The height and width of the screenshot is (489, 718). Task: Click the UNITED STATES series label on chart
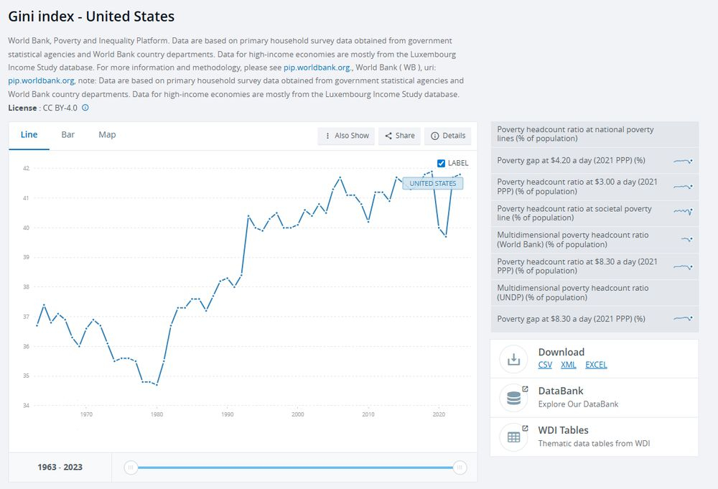(432, 183)
